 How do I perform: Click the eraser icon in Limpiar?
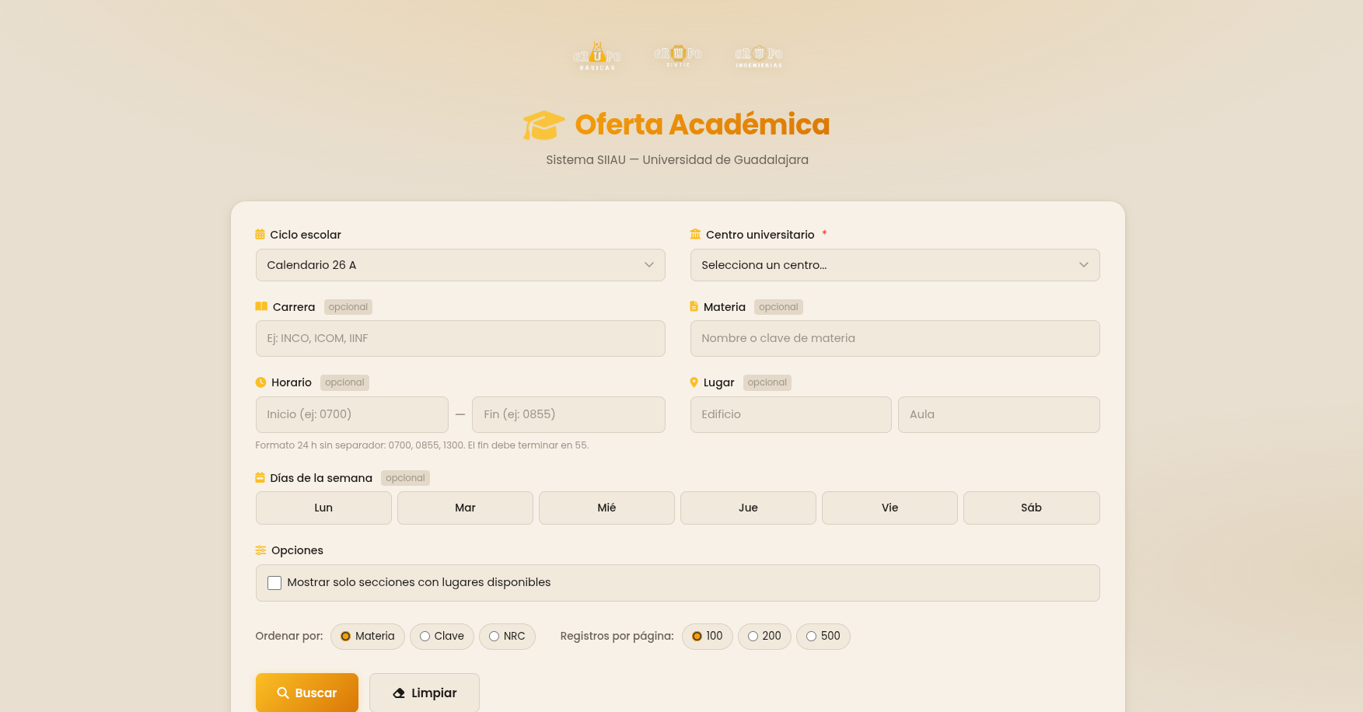(399, 693)
